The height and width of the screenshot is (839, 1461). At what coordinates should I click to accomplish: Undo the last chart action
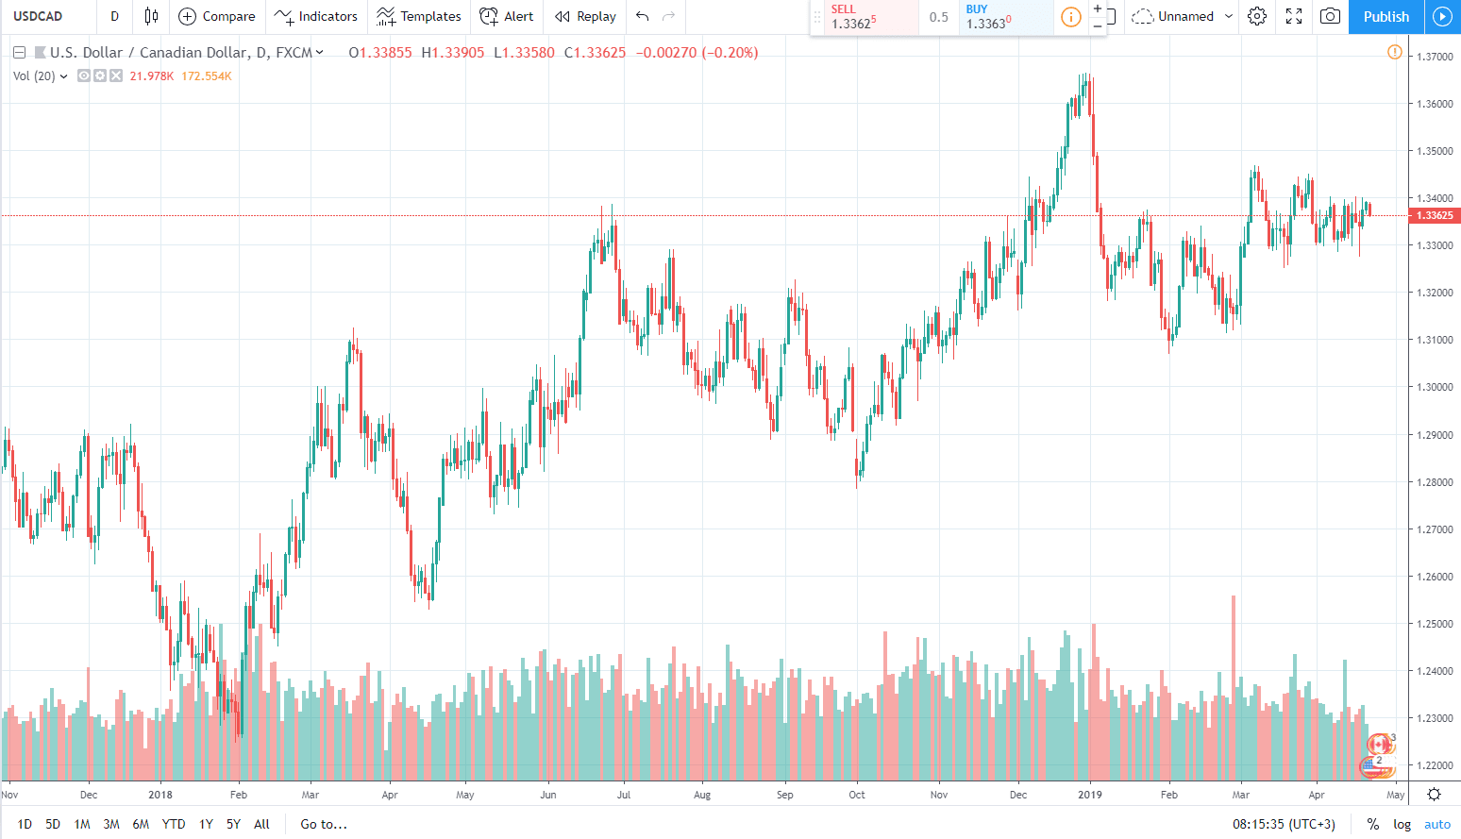click(x=643, y=16)
